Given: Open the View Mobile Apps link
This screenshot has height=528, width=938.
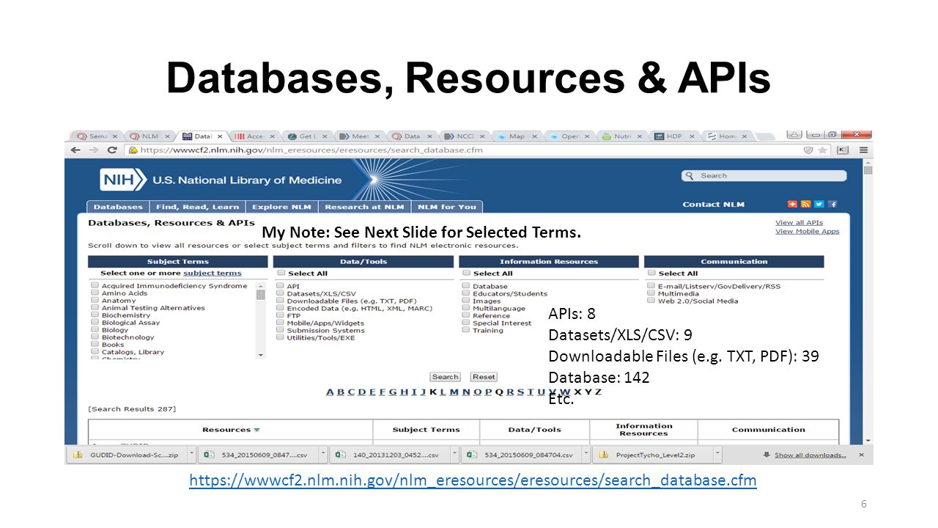Looking at the screenshot, I should 807,232.
